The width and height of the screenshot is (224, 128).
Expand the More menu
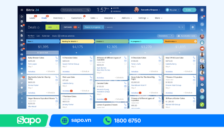tap(158, 18)
